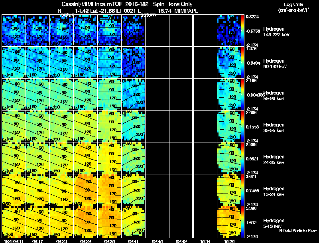Click the empty 09:45 column in top row
This screenshot has width=319, height=243.
[157, 30]
